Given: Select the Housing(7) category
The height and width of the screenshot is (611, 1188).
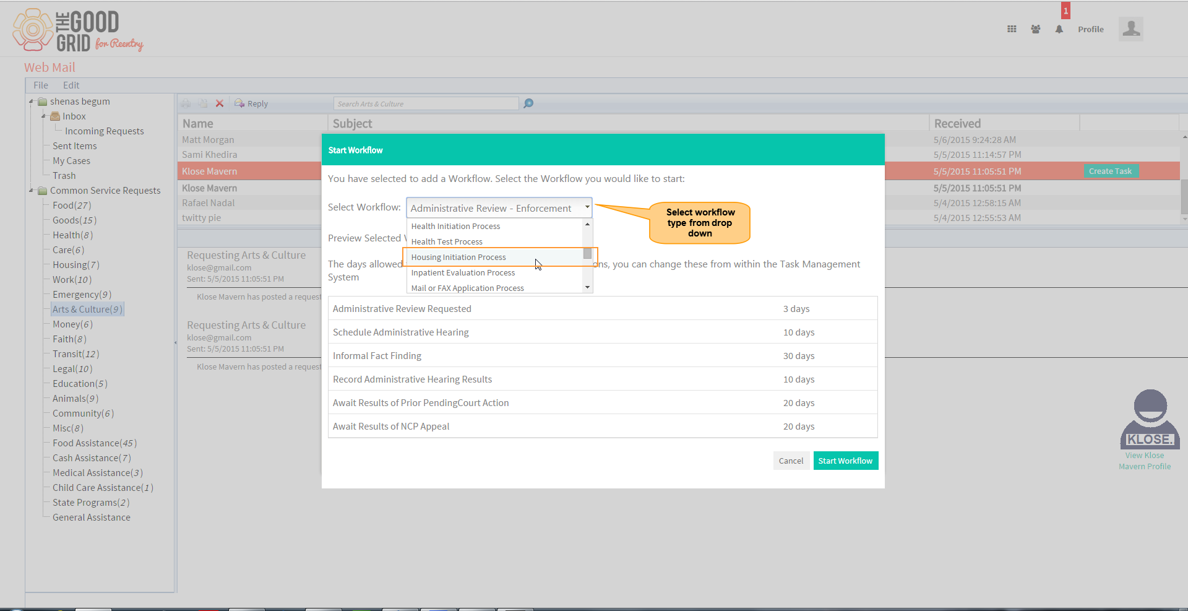Looking at the screenshot, I should [x=75, y=265].
